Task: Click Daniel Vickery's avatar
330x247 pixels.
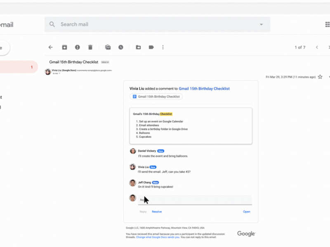Action: (x=133, y=151)
